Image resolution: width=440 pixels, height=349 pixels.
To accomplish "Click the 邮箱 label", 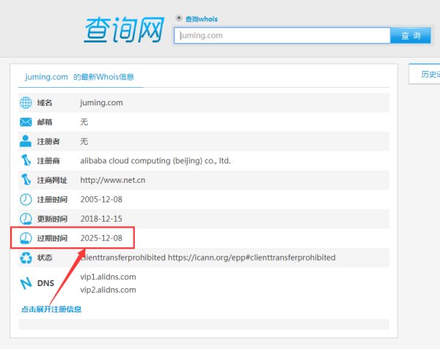I will pos(45,122).
